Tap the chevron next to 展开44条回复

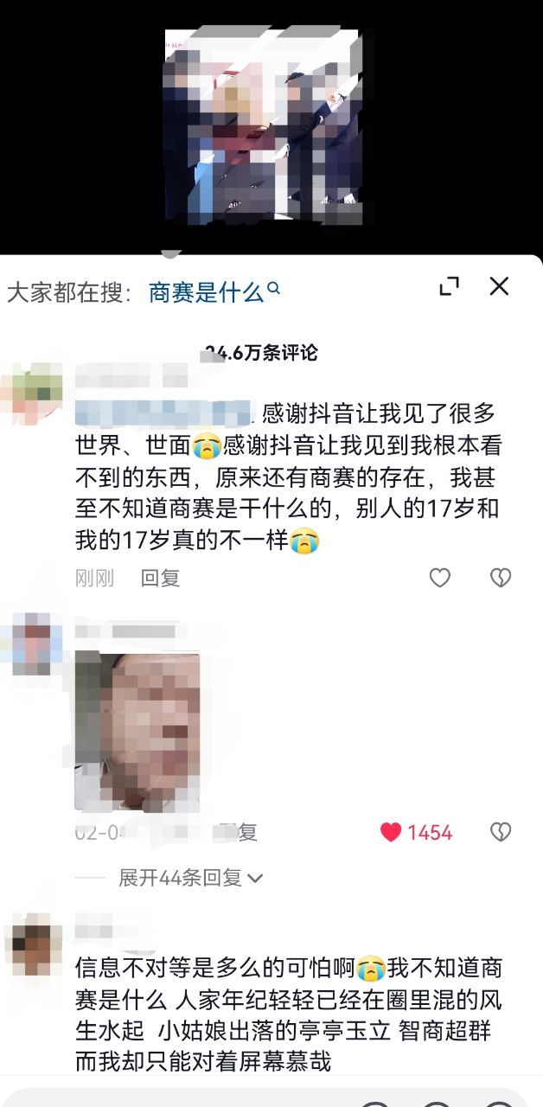255,879
